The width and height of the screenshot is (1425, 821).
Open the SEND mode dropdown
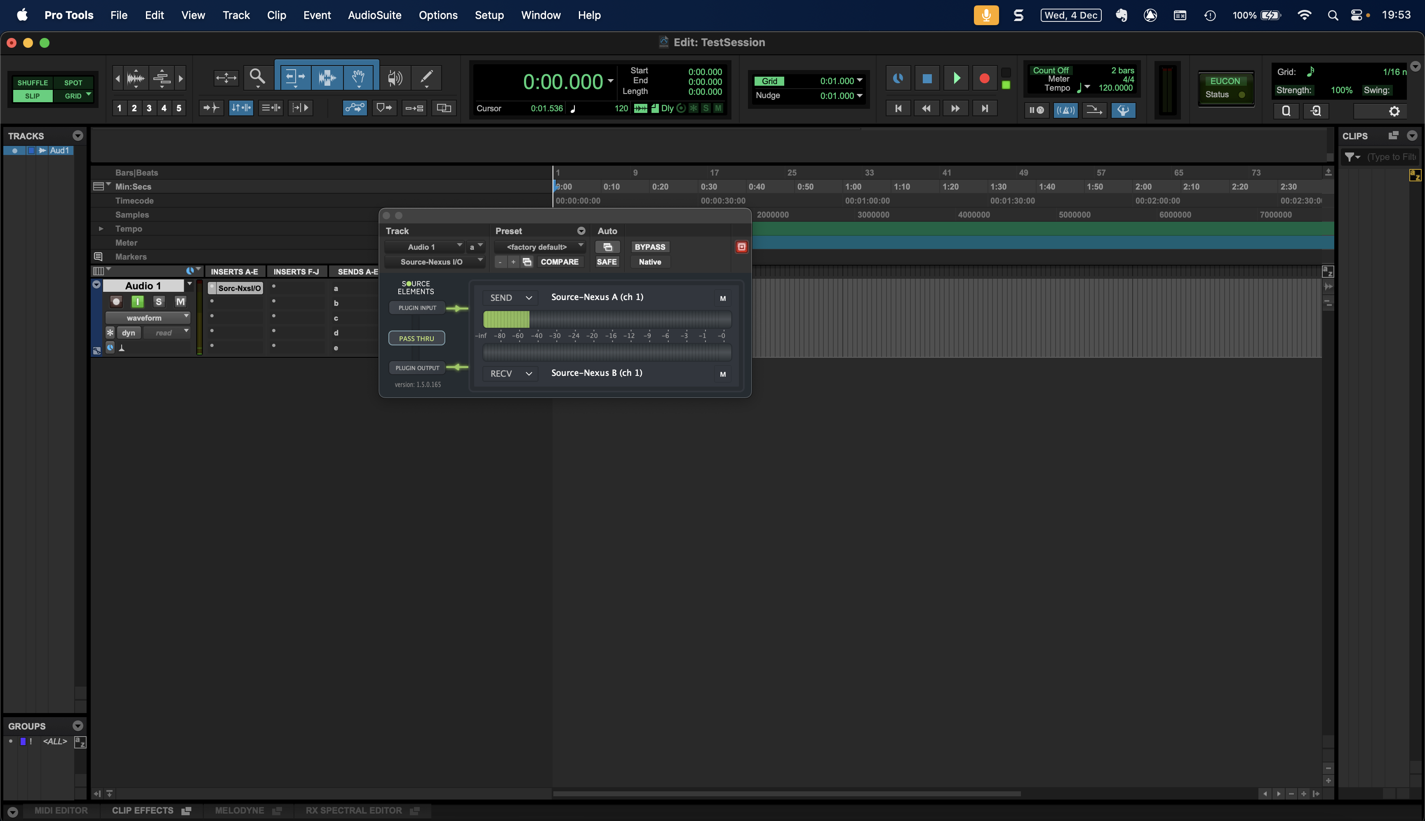pos(510,298)
